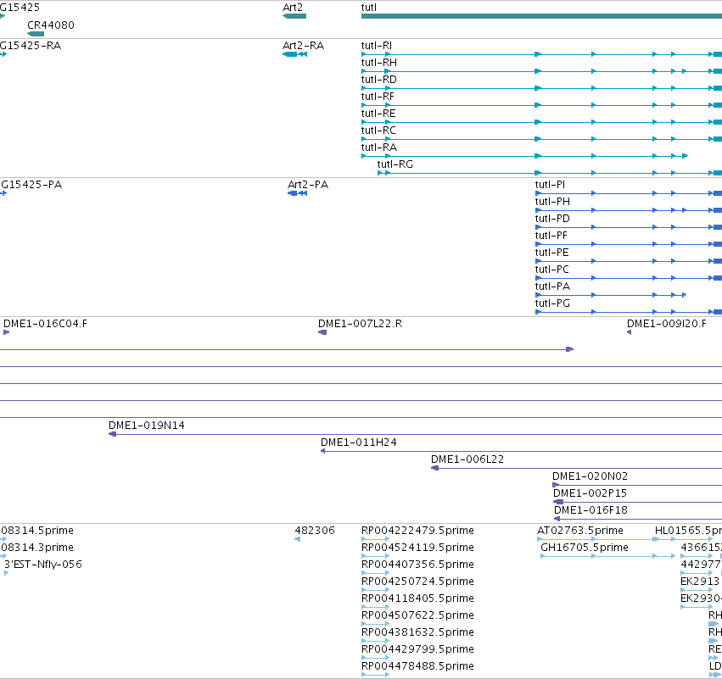Viewport: 722px width, 679px height.
Task: Select the CR44080 gene feature
Action: tap(36, 34)
